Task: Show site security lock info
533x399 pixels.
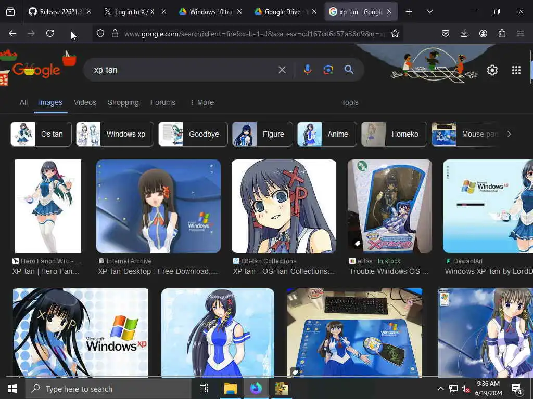Action: point(115,33)
